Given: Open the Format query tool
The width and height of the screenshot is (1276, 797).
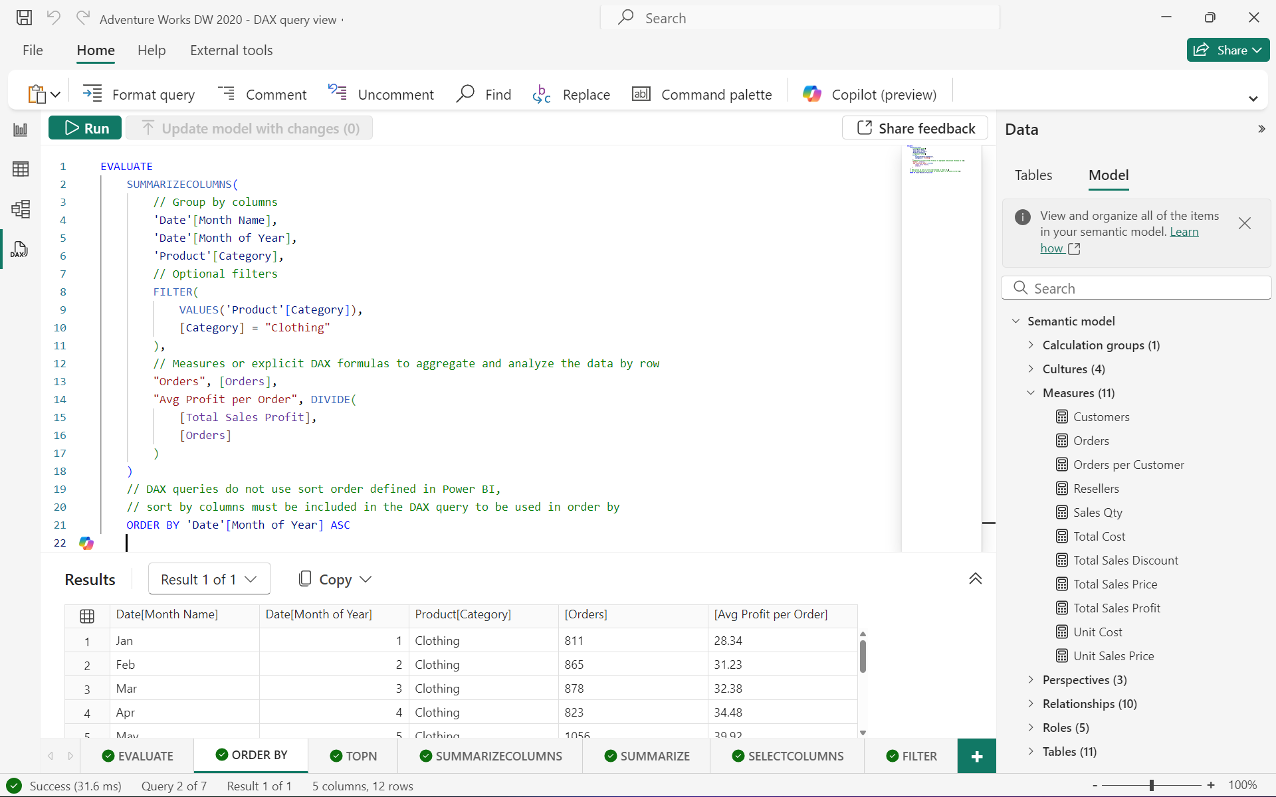Looking at the screenshot, I should click(x=140, y=94).
